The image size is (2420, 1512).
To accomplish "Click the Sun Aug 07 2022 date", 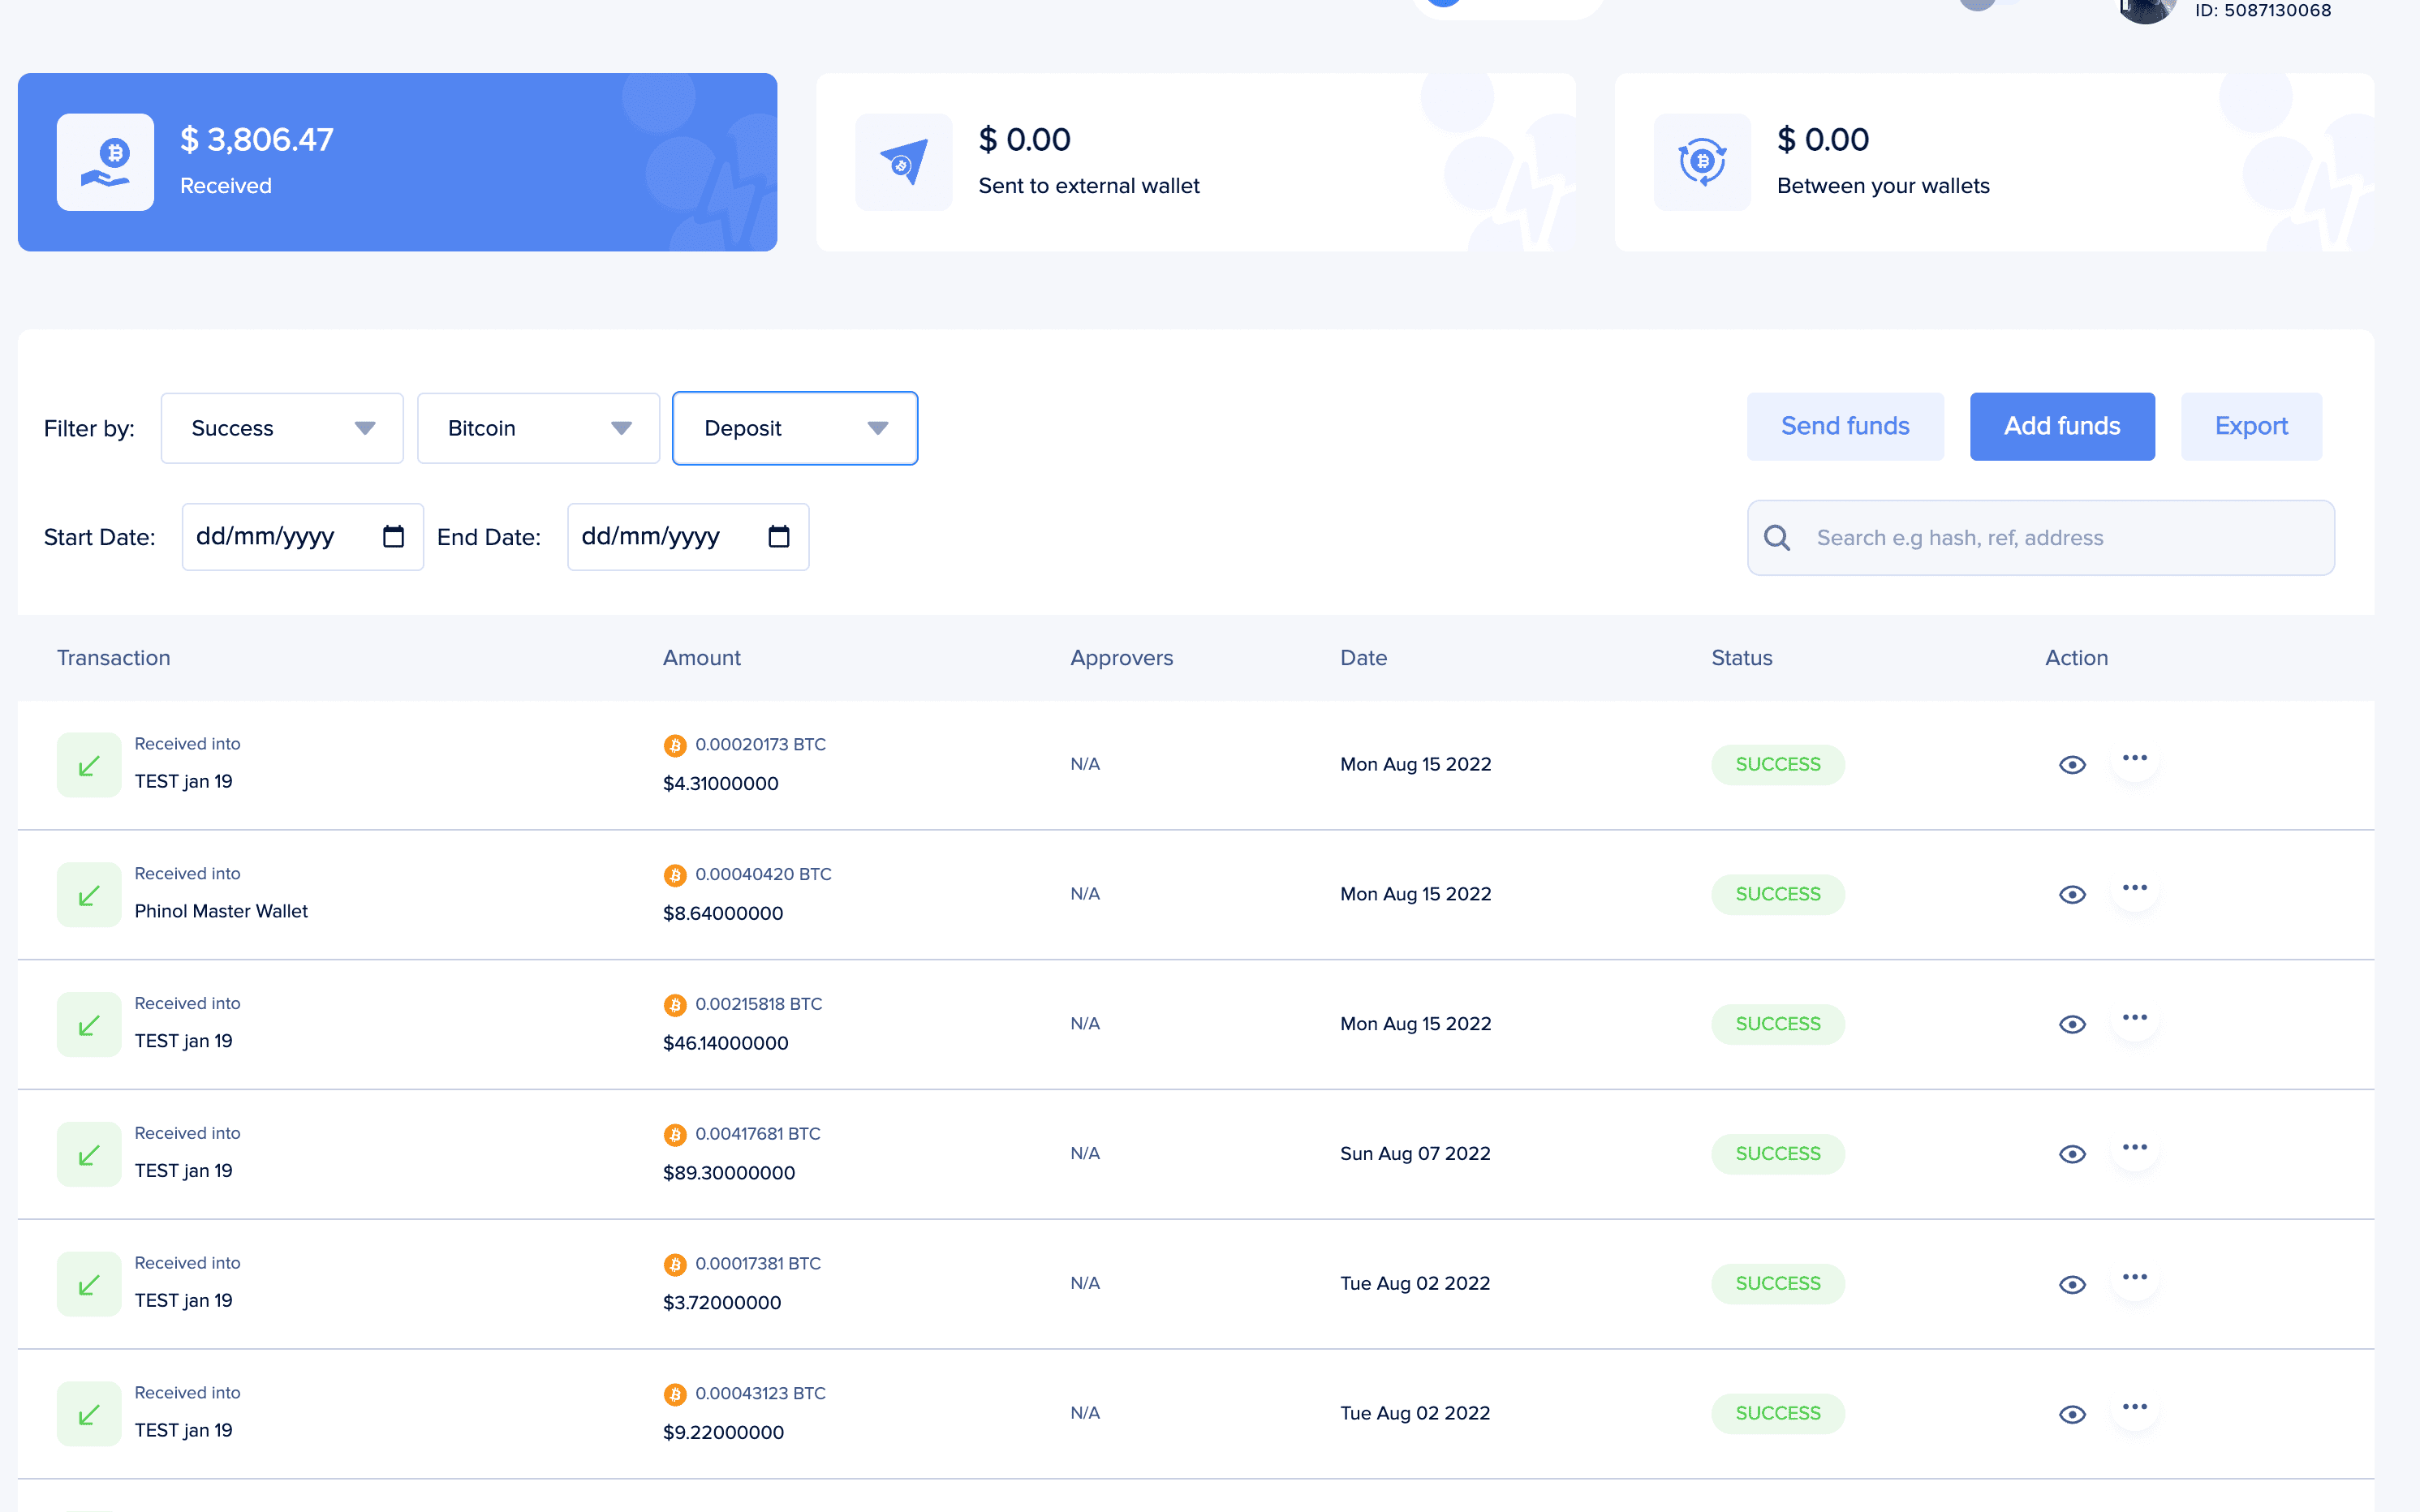I will coord(1415,1154).
